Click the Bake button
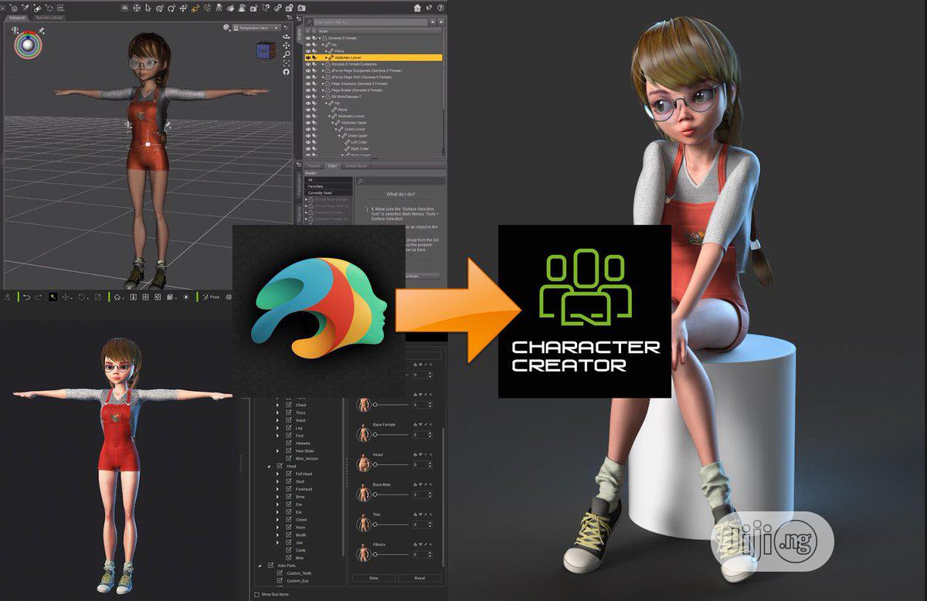Image resolution: width=927 pixels, height=601 pixels. [374, 578]
